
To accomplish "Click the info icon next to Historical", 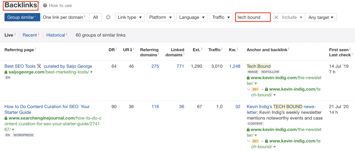I will [x=67, y=35].
